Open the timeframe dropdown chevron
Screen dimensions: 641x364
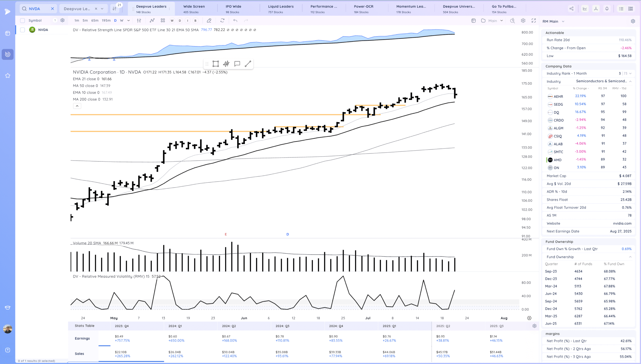128,21
